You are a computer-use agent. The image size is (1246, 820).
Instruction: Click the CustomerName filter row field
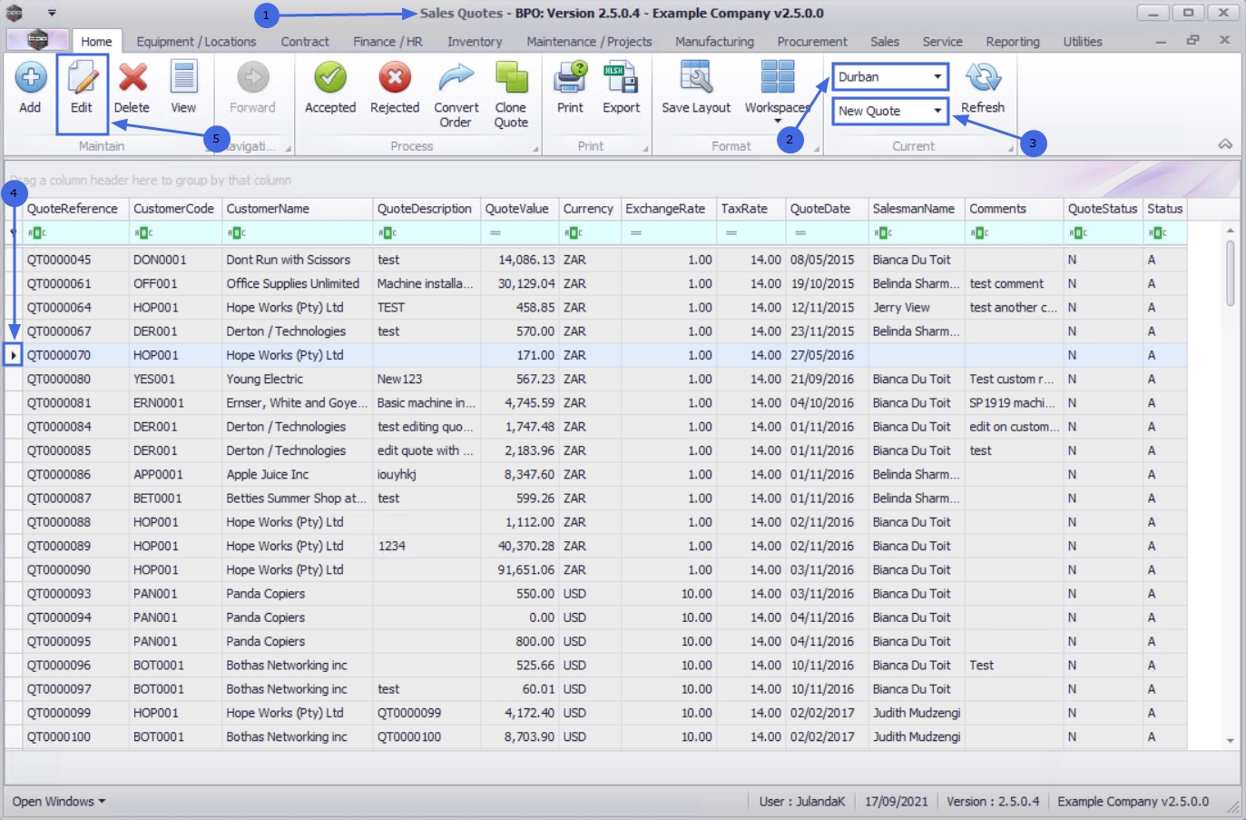click(x=298, y=233)
